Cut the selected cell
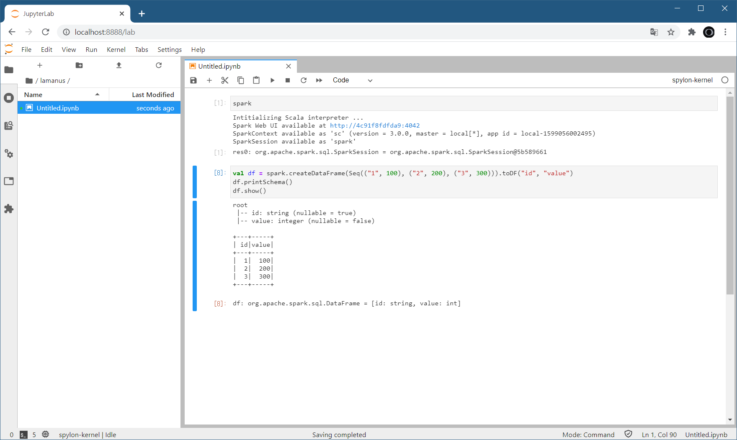The width and height of the screenshot is (737, 440). point(225,80)
